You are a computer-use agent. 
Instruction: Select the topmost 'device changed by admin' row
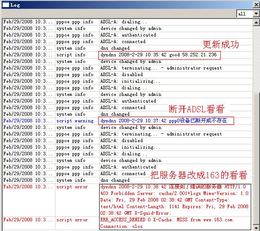point(127,29)
